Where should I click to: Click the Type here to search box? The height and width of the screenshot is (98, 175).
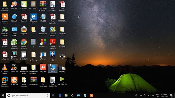click(x=28, y=96)
